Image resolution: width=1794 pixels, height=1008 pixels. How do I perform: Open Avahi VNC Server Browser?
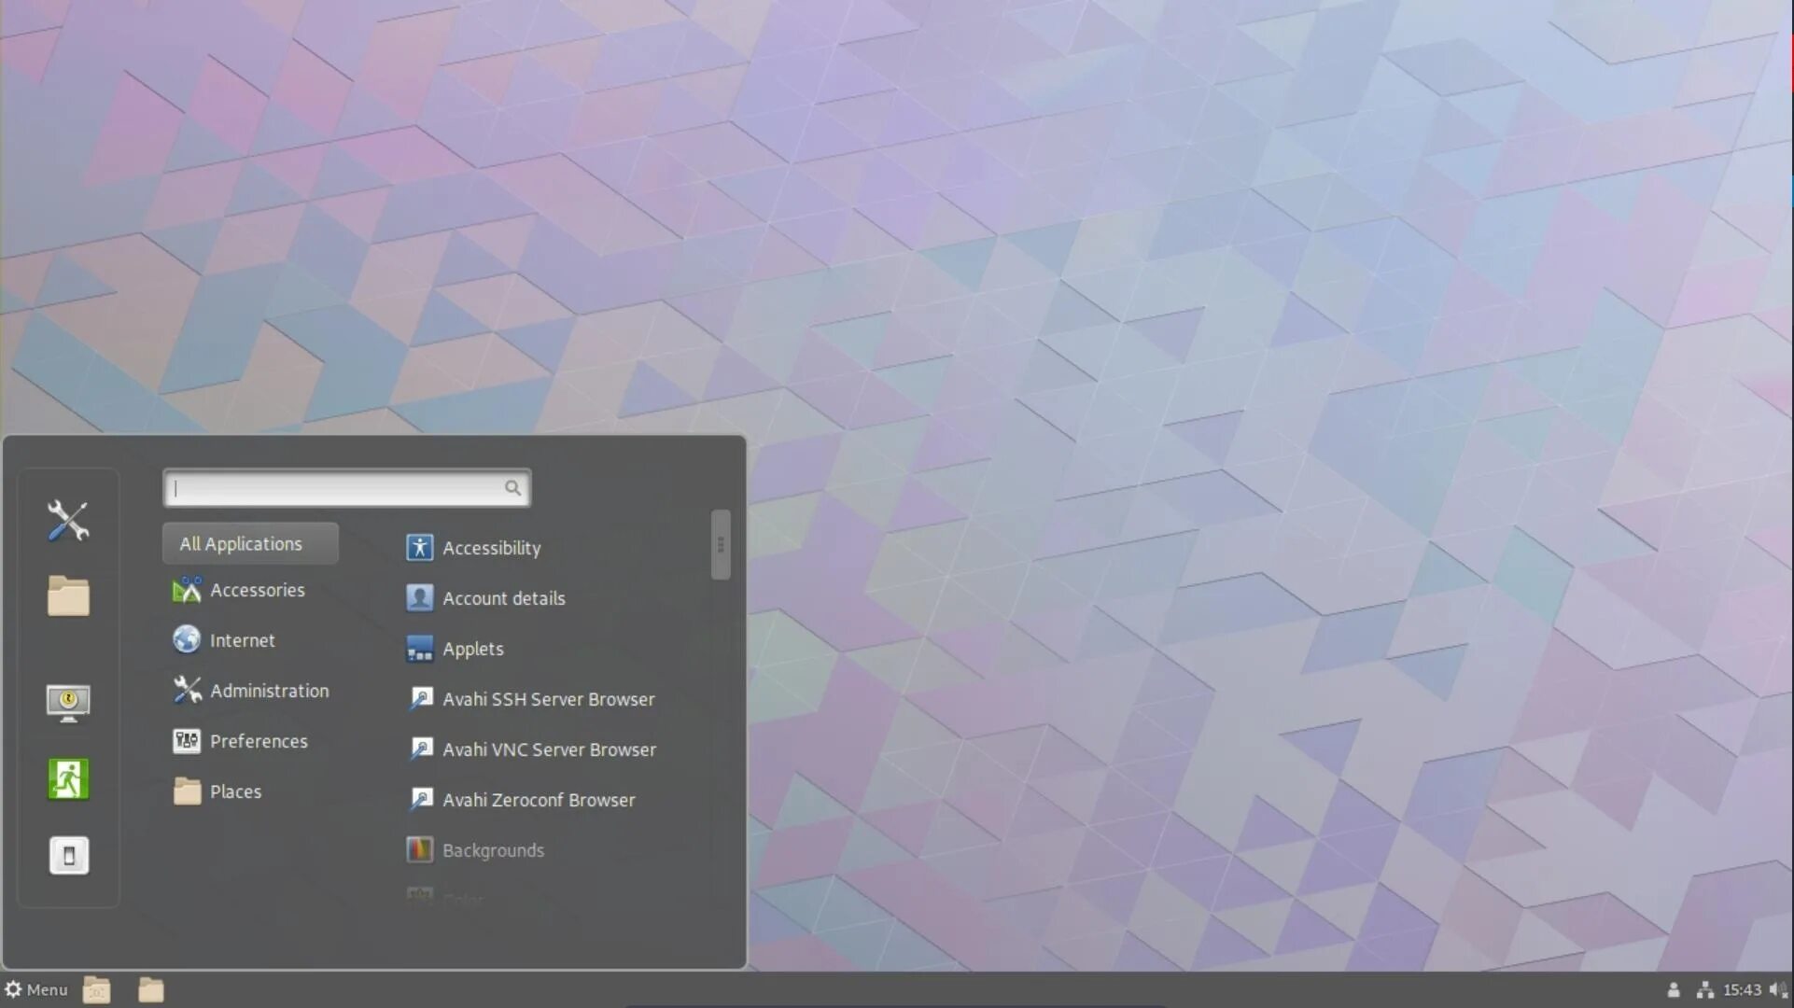coord(549,749)
